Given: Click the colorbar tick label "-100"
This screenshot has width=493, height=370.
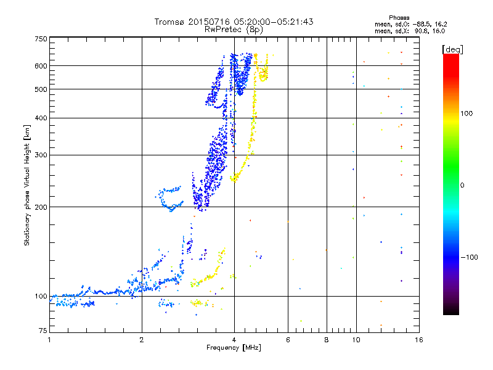Looking at the screenshot, I should pos(469,257).
